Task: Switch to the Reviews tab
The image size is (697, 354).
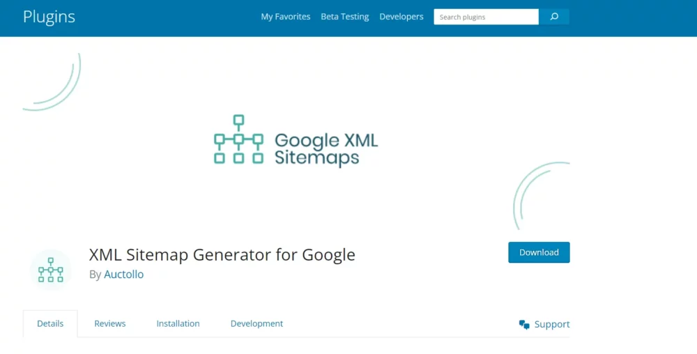Action: coord(110,324)
